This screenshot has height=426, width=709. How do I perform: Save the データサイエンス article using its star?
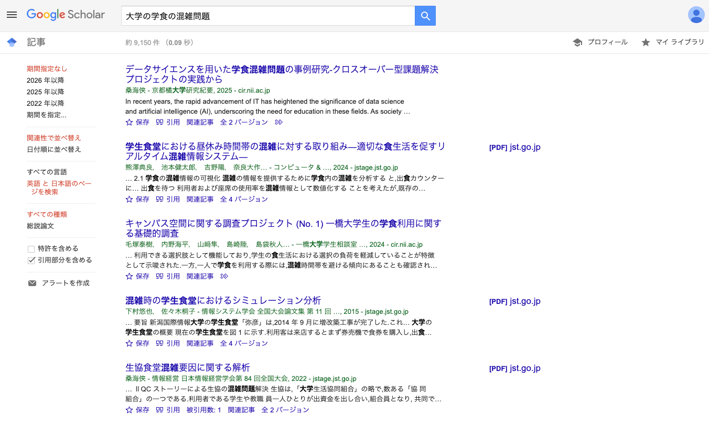click(x=130, y=122)
